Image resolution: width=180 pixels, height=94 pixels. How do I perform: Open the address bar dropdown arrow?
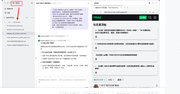[x=146, y=12]
